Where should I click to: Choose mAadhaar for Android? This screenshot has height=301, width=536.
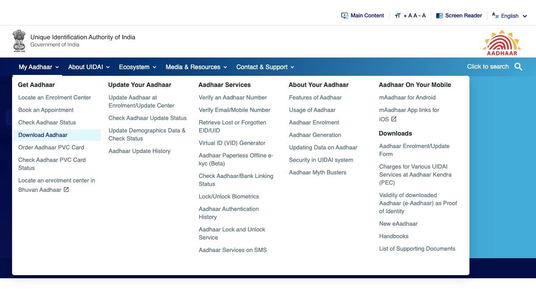tap(407, 97)
